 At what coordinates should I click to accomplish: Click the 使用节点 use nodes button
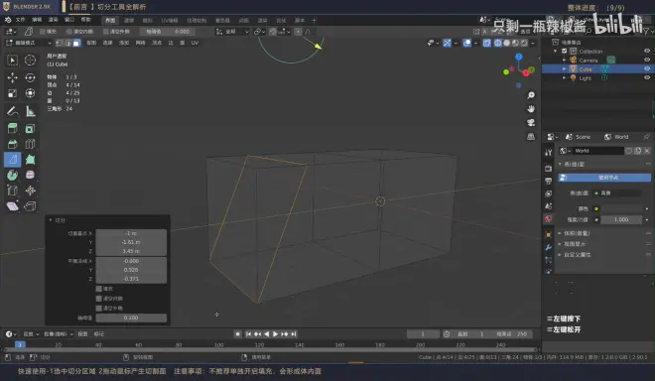(604, 178)
